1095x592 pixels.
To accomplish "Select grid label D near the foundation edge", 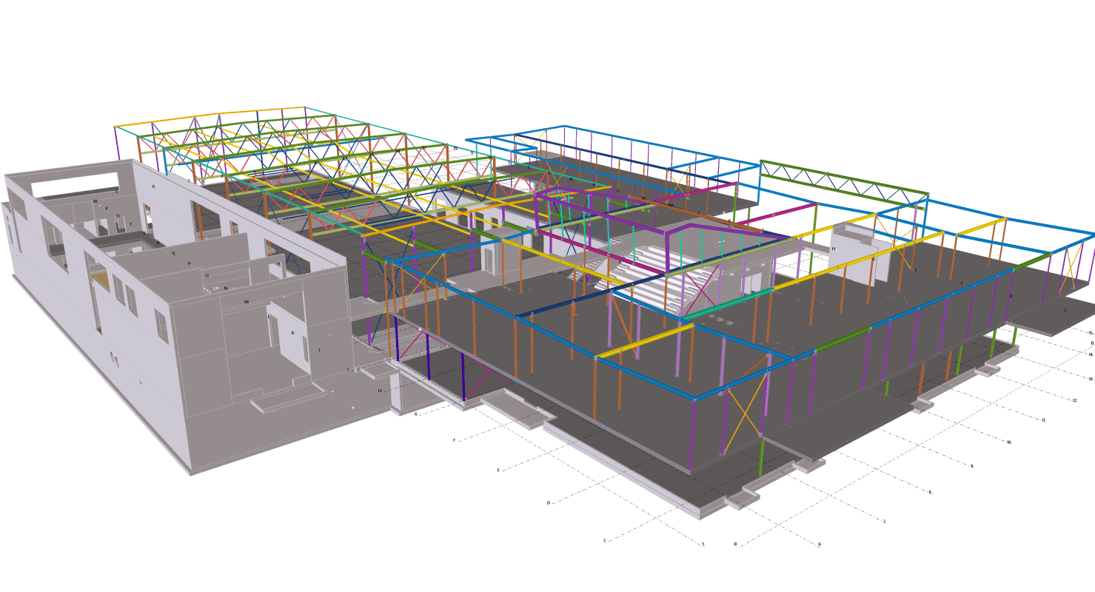I will (x=549, y=503).
